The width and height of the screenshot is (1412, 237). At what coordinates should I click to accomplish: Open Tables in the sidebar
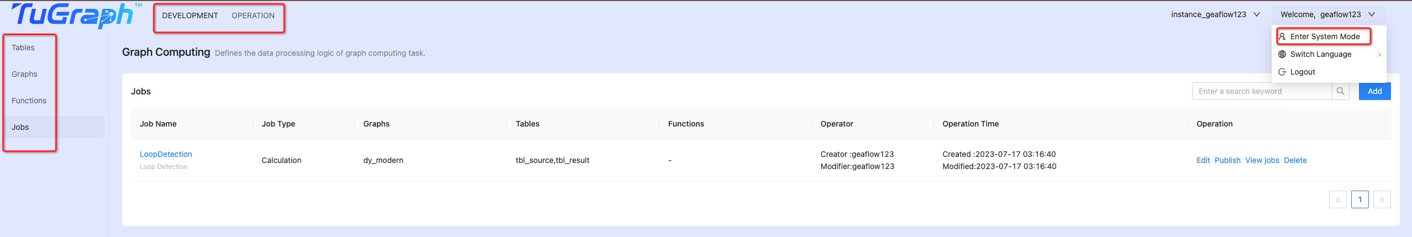23,48
